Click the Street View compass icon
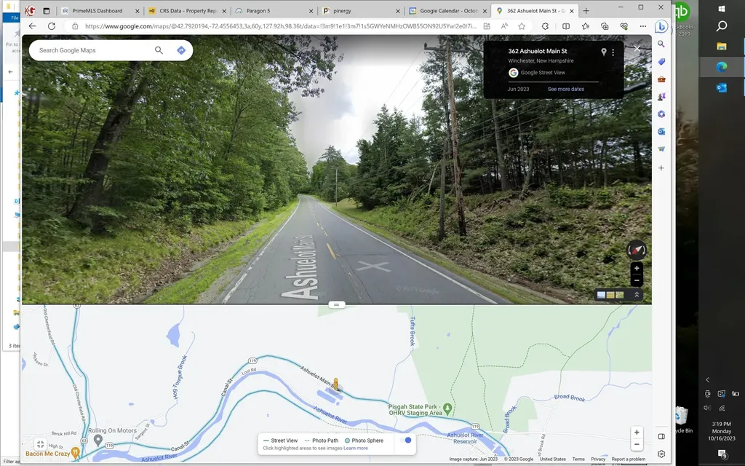The image size is (745, 466). [x=636, y=250]
